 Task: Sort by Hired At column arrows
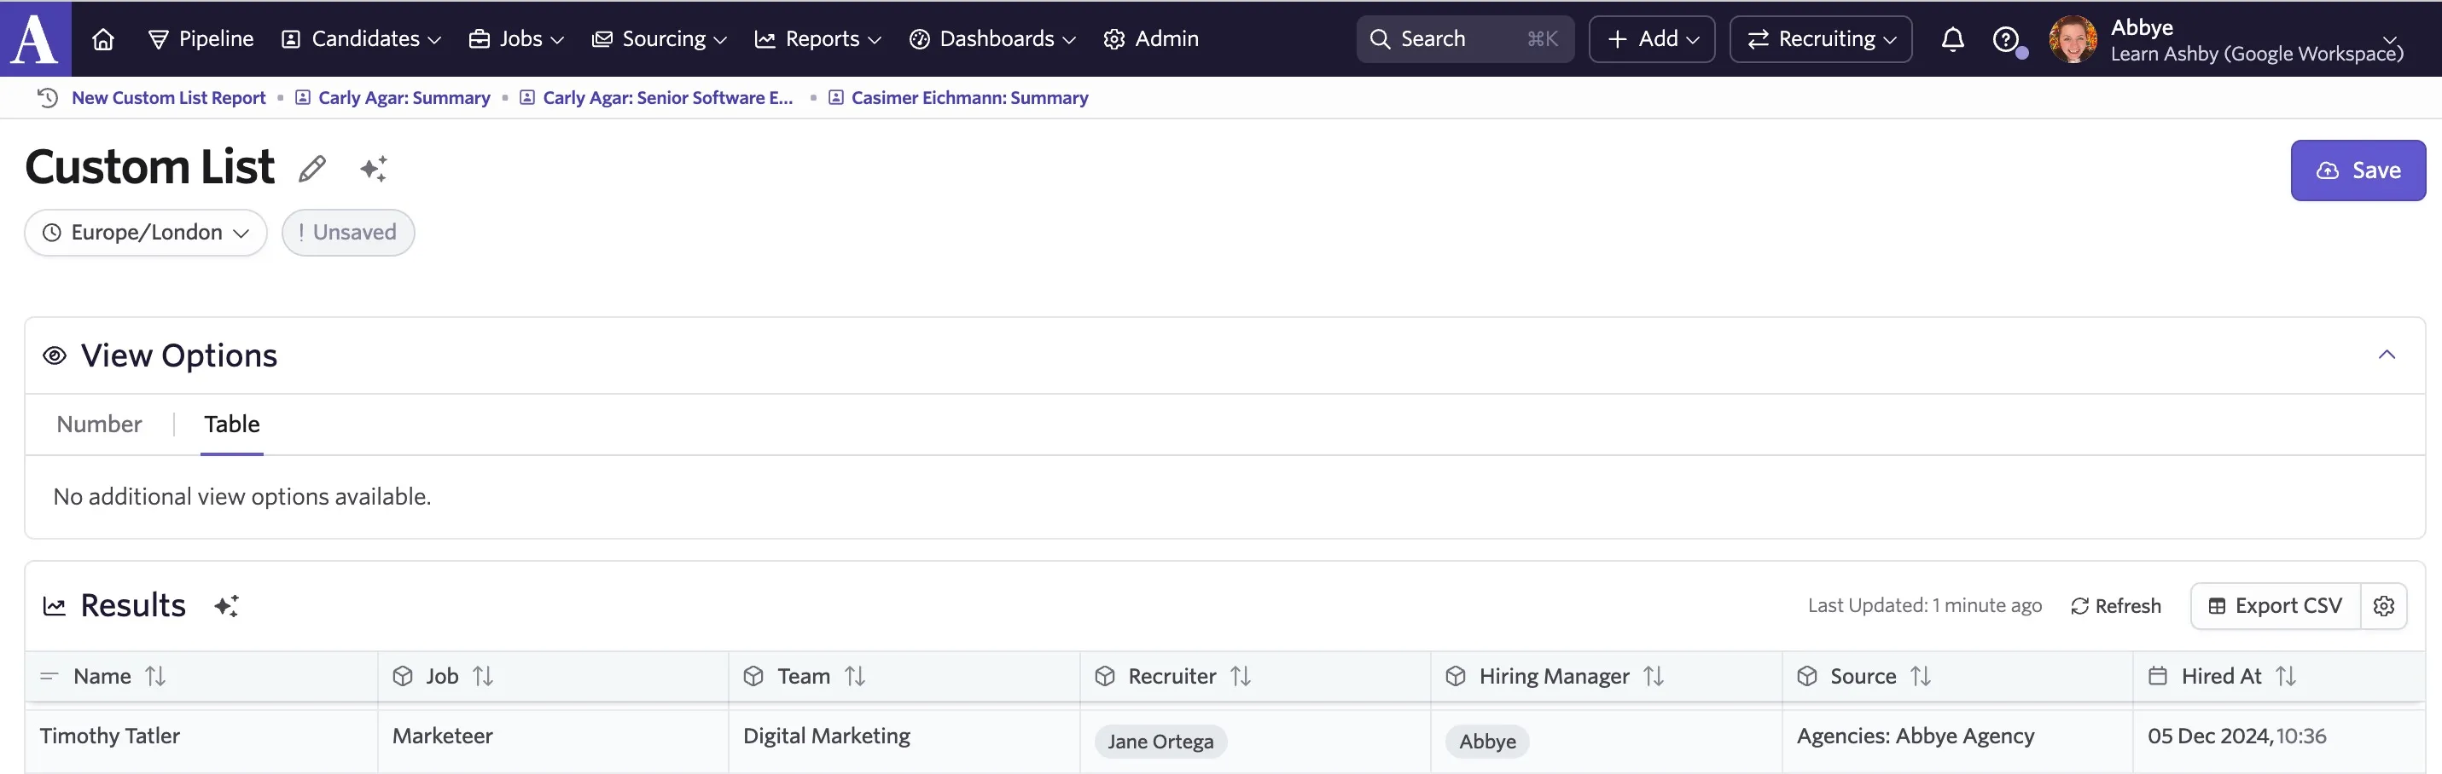[2286, 675]
